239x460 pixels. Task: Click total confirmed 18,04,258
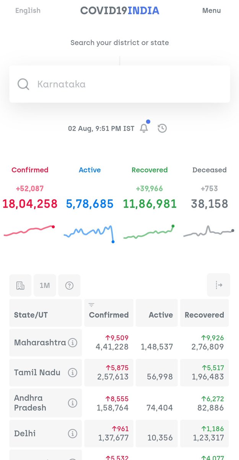pos(30,204)
